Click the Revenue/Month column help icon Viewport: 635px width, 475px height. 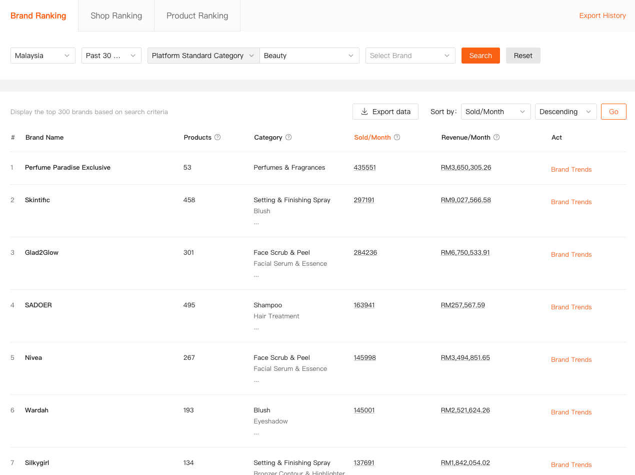(x=496, y=137)
